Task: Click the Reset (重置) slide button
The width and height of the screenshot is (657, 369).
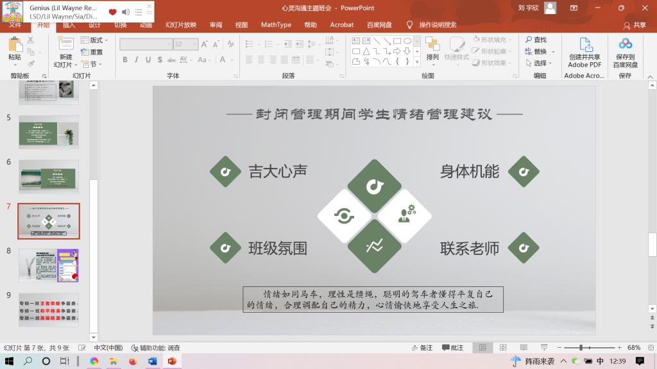Action: click(x=92, y=52)
